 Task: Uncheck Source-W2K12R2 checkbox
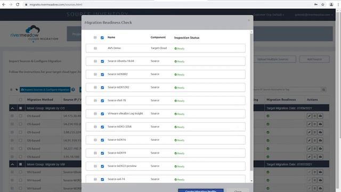[102, 87]
